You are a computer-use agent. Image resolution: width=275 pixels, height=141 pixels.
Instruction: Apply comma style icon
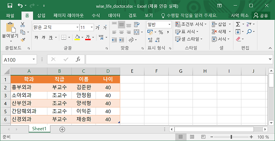pyautogui.click(x=168, y=32)
